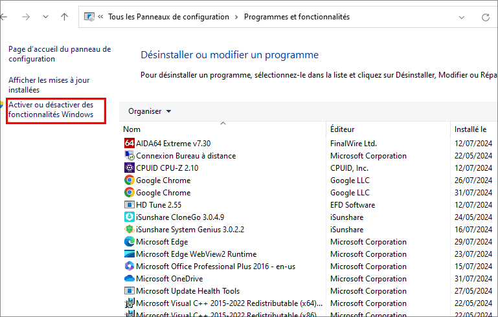Sort the list by Nom column
Viewport: 498px width, 317px height.
point(132,129)
